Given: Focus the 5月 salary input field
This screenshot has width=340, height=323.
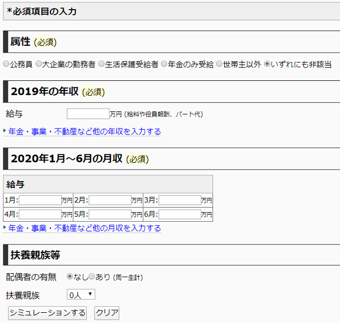Looking at the screenshot, I should [x=110, y=214].
